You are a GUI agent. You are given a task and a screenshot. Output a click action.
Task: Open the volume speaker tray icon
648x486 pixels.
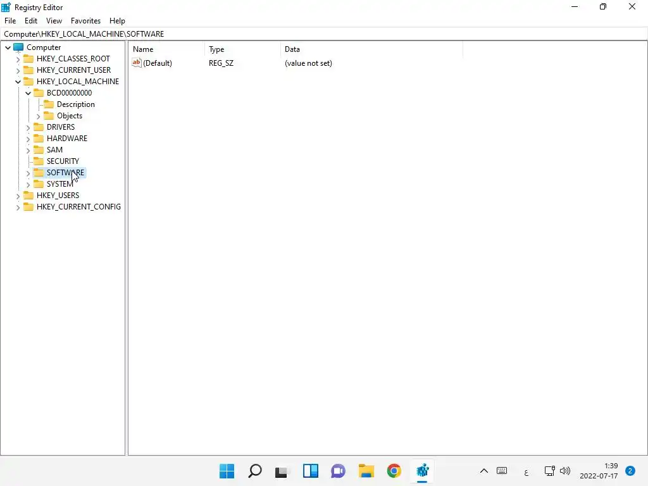565,471
